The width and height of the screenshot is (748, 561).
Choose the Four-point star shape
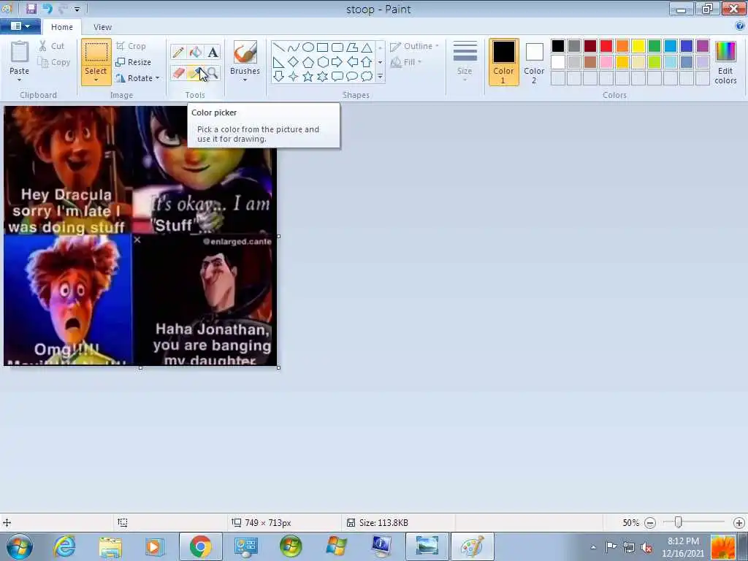[x=294, y=76]
